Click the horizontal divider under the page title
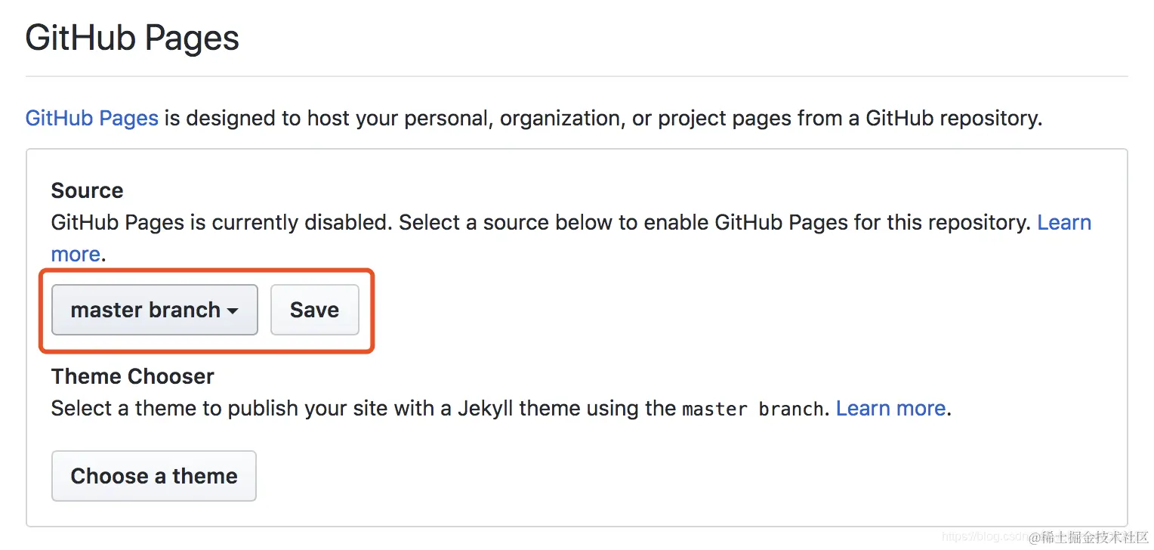Viewport: 1154px width, 550px height. 576,76
